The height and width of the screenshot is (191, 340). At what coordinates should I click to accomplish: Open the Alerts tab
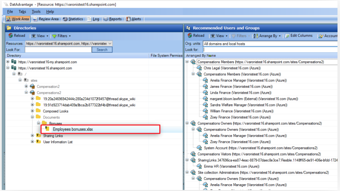pos(134,19)
